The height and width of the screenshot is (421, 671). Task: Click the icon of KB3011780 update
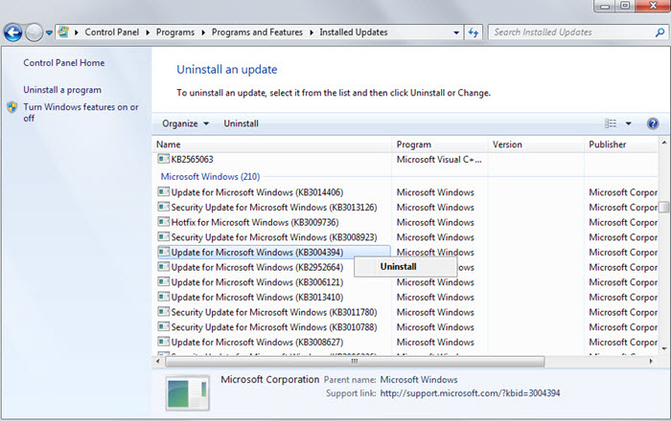click(164, 311)
